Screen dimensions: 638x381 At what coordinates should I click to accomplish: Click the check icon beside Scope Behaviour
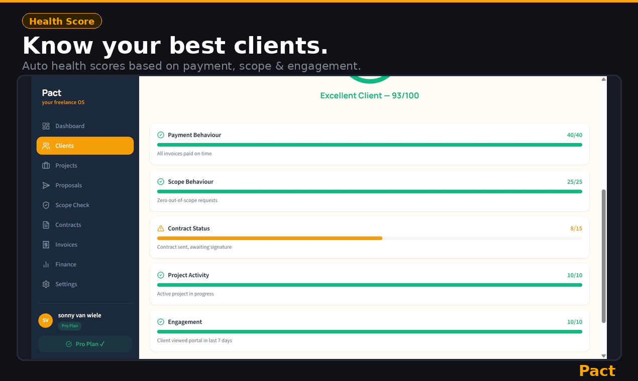point(161,181)
